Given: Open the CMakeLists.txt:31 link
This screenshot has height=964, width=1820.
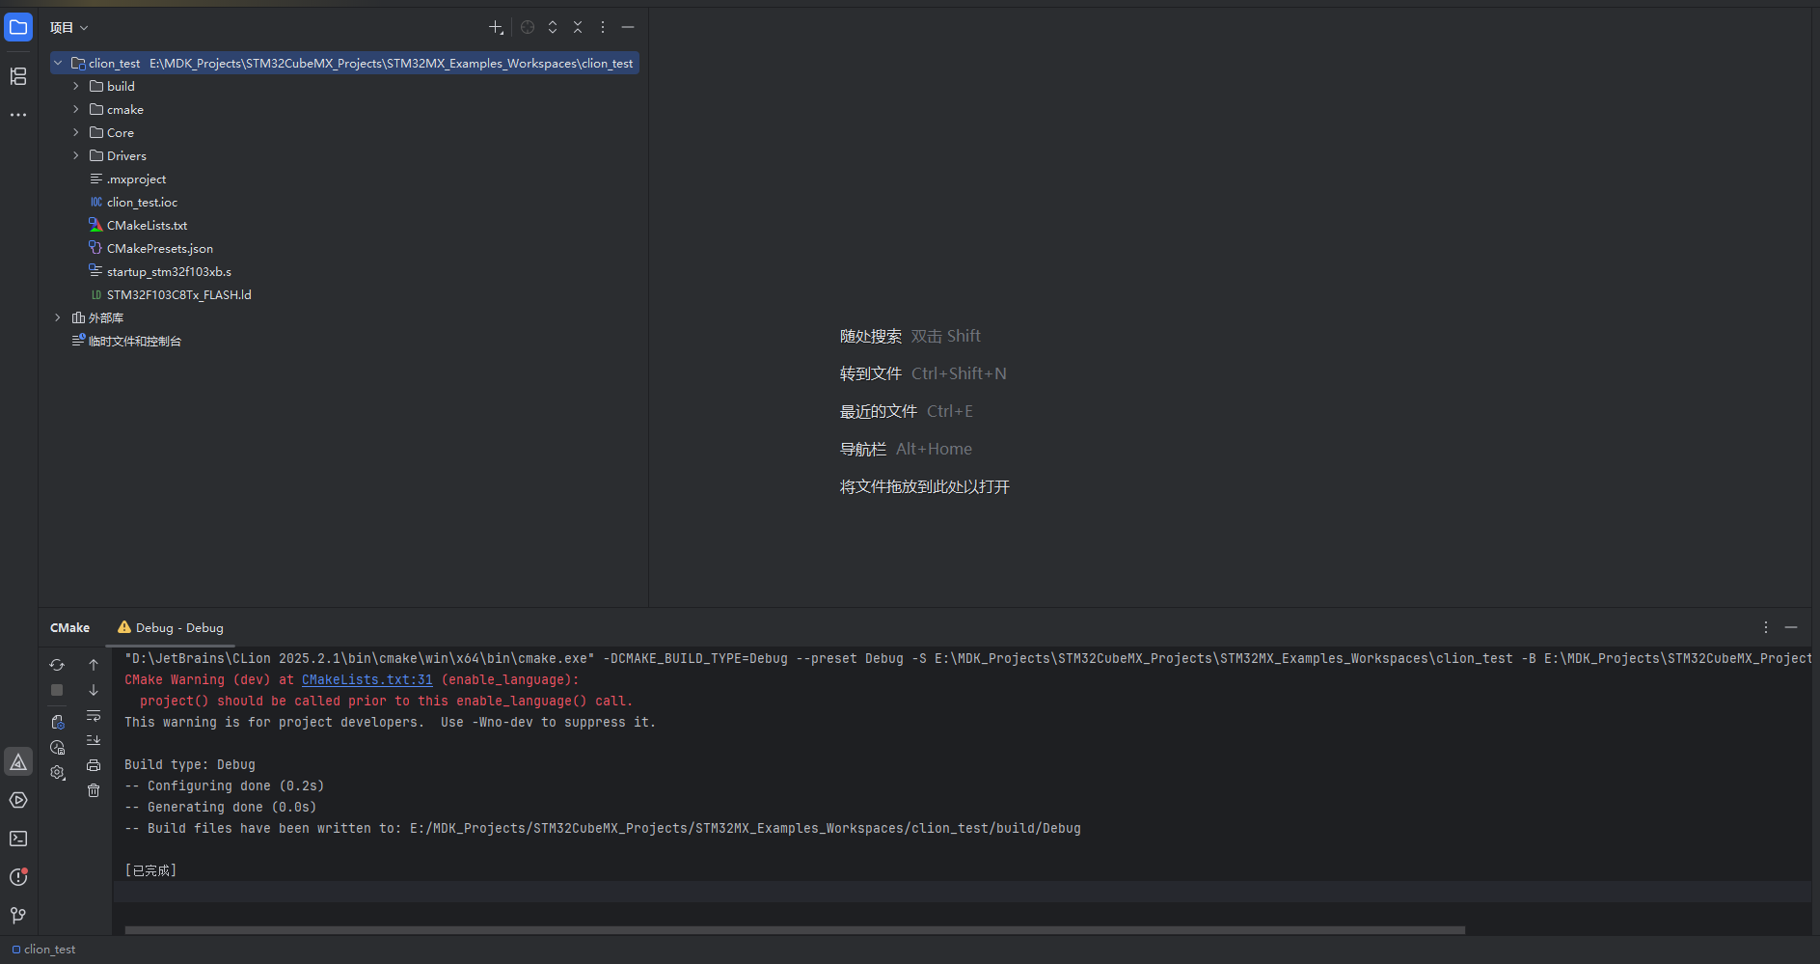Looking at the screenshot, I should click(367, 680).
